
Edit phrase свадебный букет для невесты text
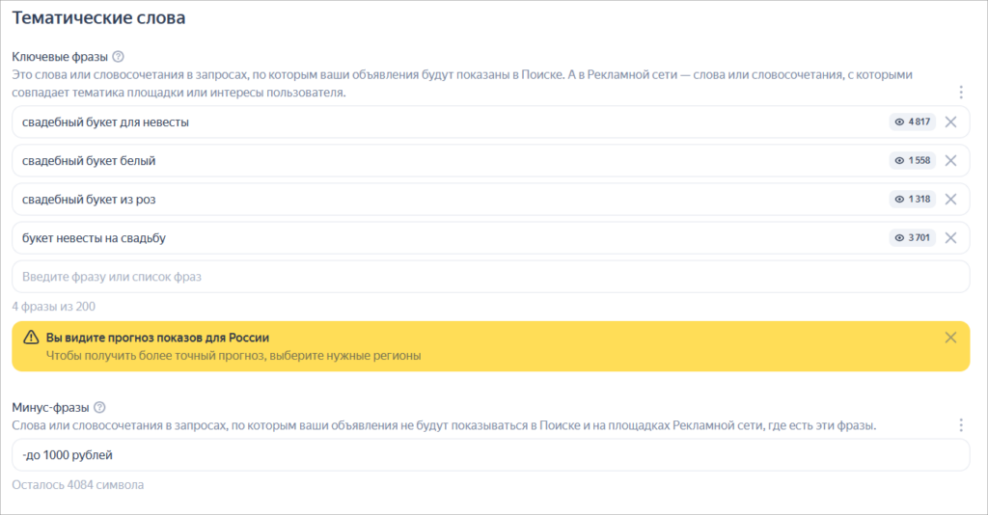coord(105,122)
